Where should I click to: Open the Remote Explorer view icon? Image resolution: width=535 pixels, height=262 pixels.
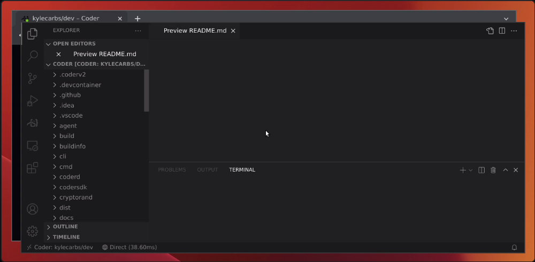[x=33, y=146]
